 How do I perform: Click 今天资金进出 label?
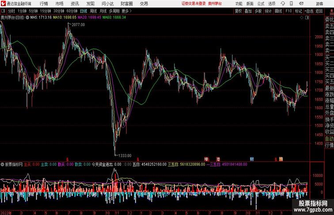pyautogui.click(x=102, y=164)
